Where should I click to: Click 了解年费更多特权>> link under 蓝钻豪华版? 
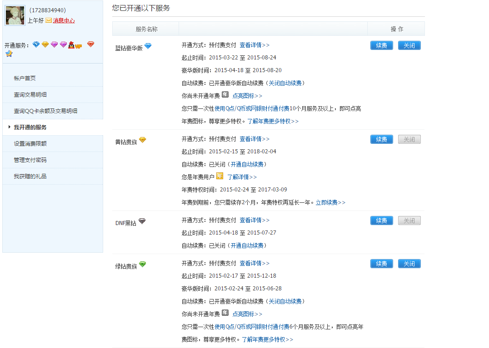(x=273, y=122)
